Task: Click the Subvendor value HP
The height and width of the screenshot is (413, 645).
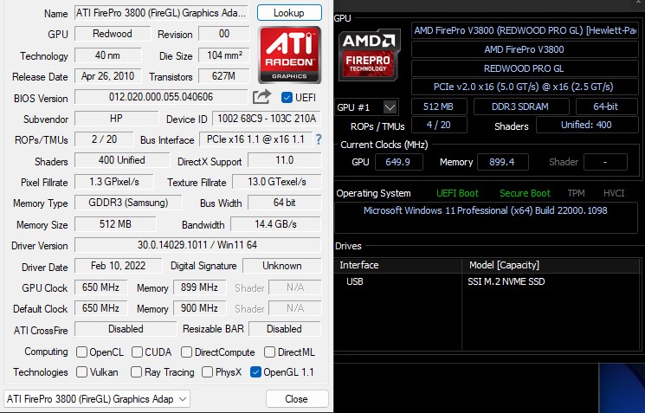Action: click(x=116, y=119)
